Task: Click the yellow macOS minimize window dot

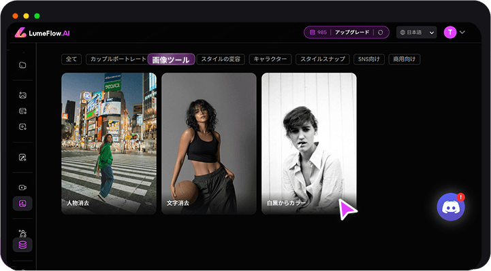Action: coord(26,16)
